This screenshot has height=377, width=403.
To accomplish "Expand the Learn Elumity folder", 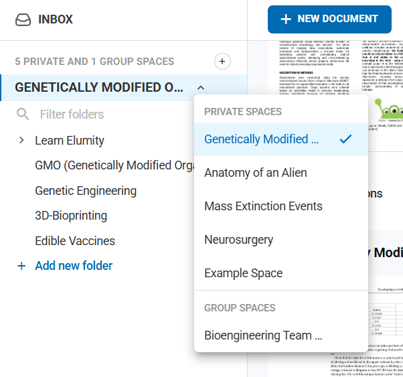I will tap(21, 141).
